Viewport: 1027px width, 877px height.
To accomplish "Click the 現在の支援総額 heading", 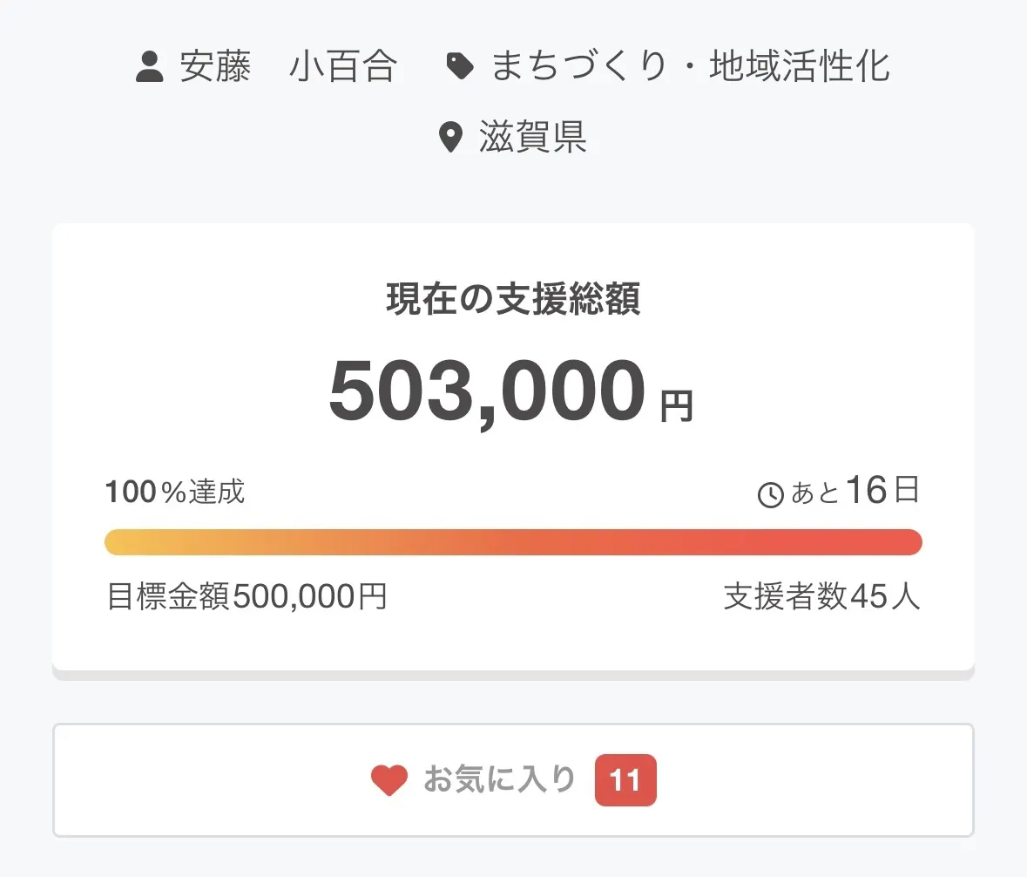I will click(x=513, y=300).
